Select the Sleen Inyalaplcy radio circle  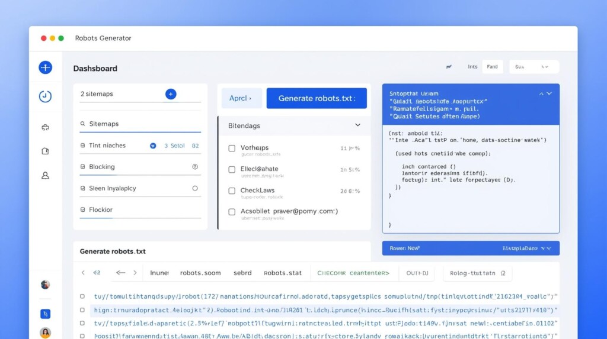coord(195,188)
